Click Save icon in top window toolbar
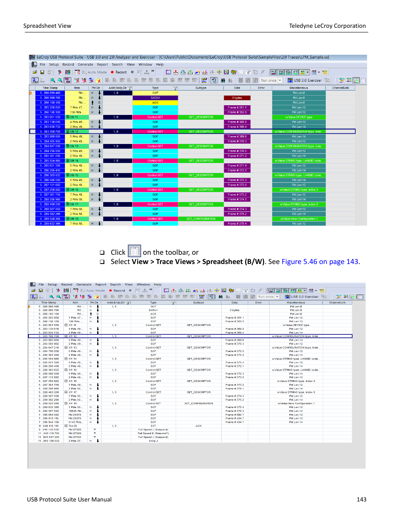This screenshot has width=402, height=520. coord(42,72)
